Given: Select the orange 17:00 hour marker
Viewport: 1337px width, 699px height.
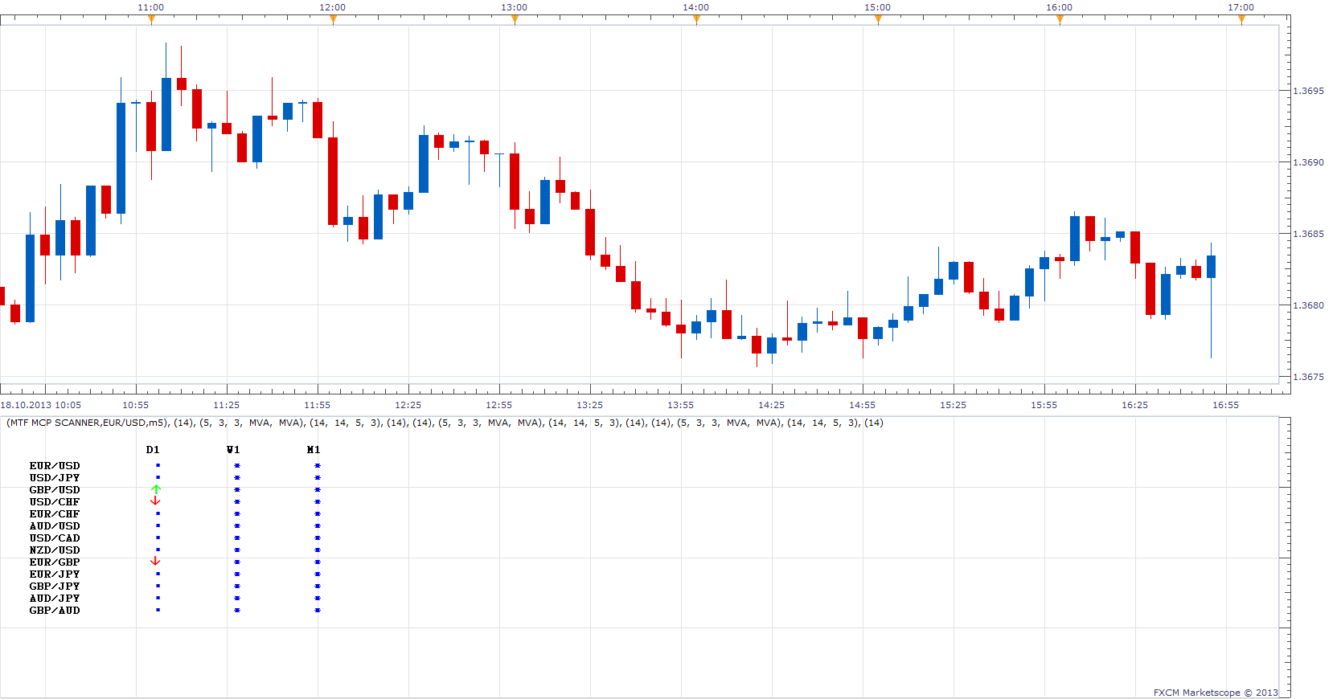Looking at the screenshot, I should click(1241, 20).
